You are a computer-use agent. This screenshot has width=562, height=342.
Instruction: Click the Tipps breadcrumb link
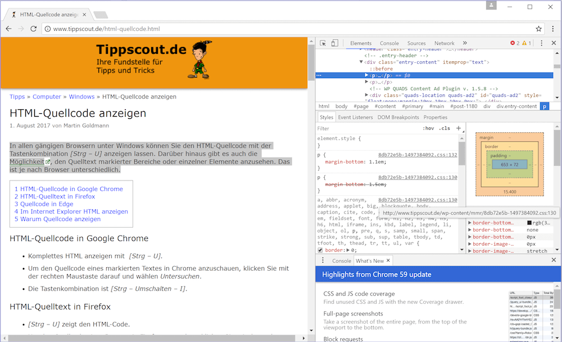(17, 96)
